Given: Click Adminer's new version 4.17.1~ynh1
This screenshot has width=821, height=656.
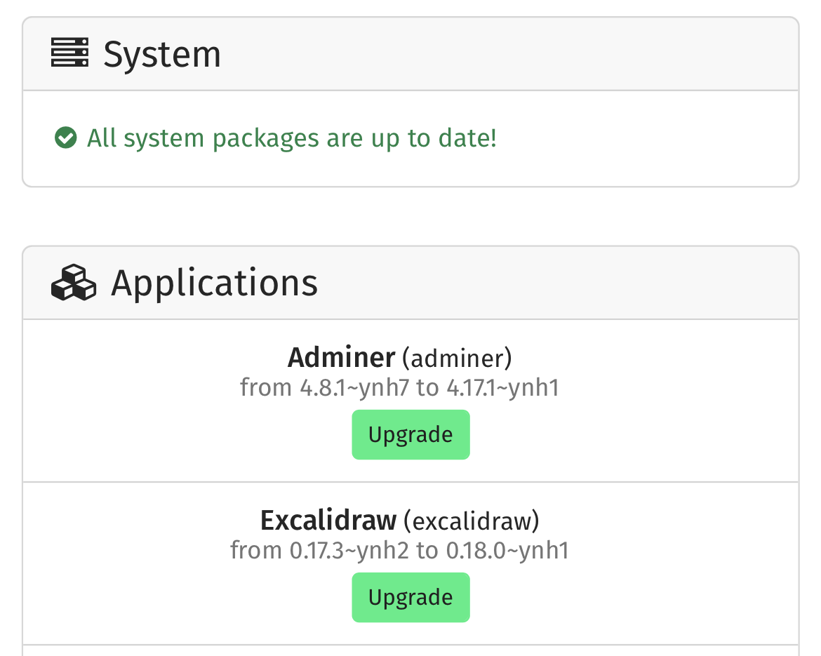Looking at the screenshot, I should [502, 388].
